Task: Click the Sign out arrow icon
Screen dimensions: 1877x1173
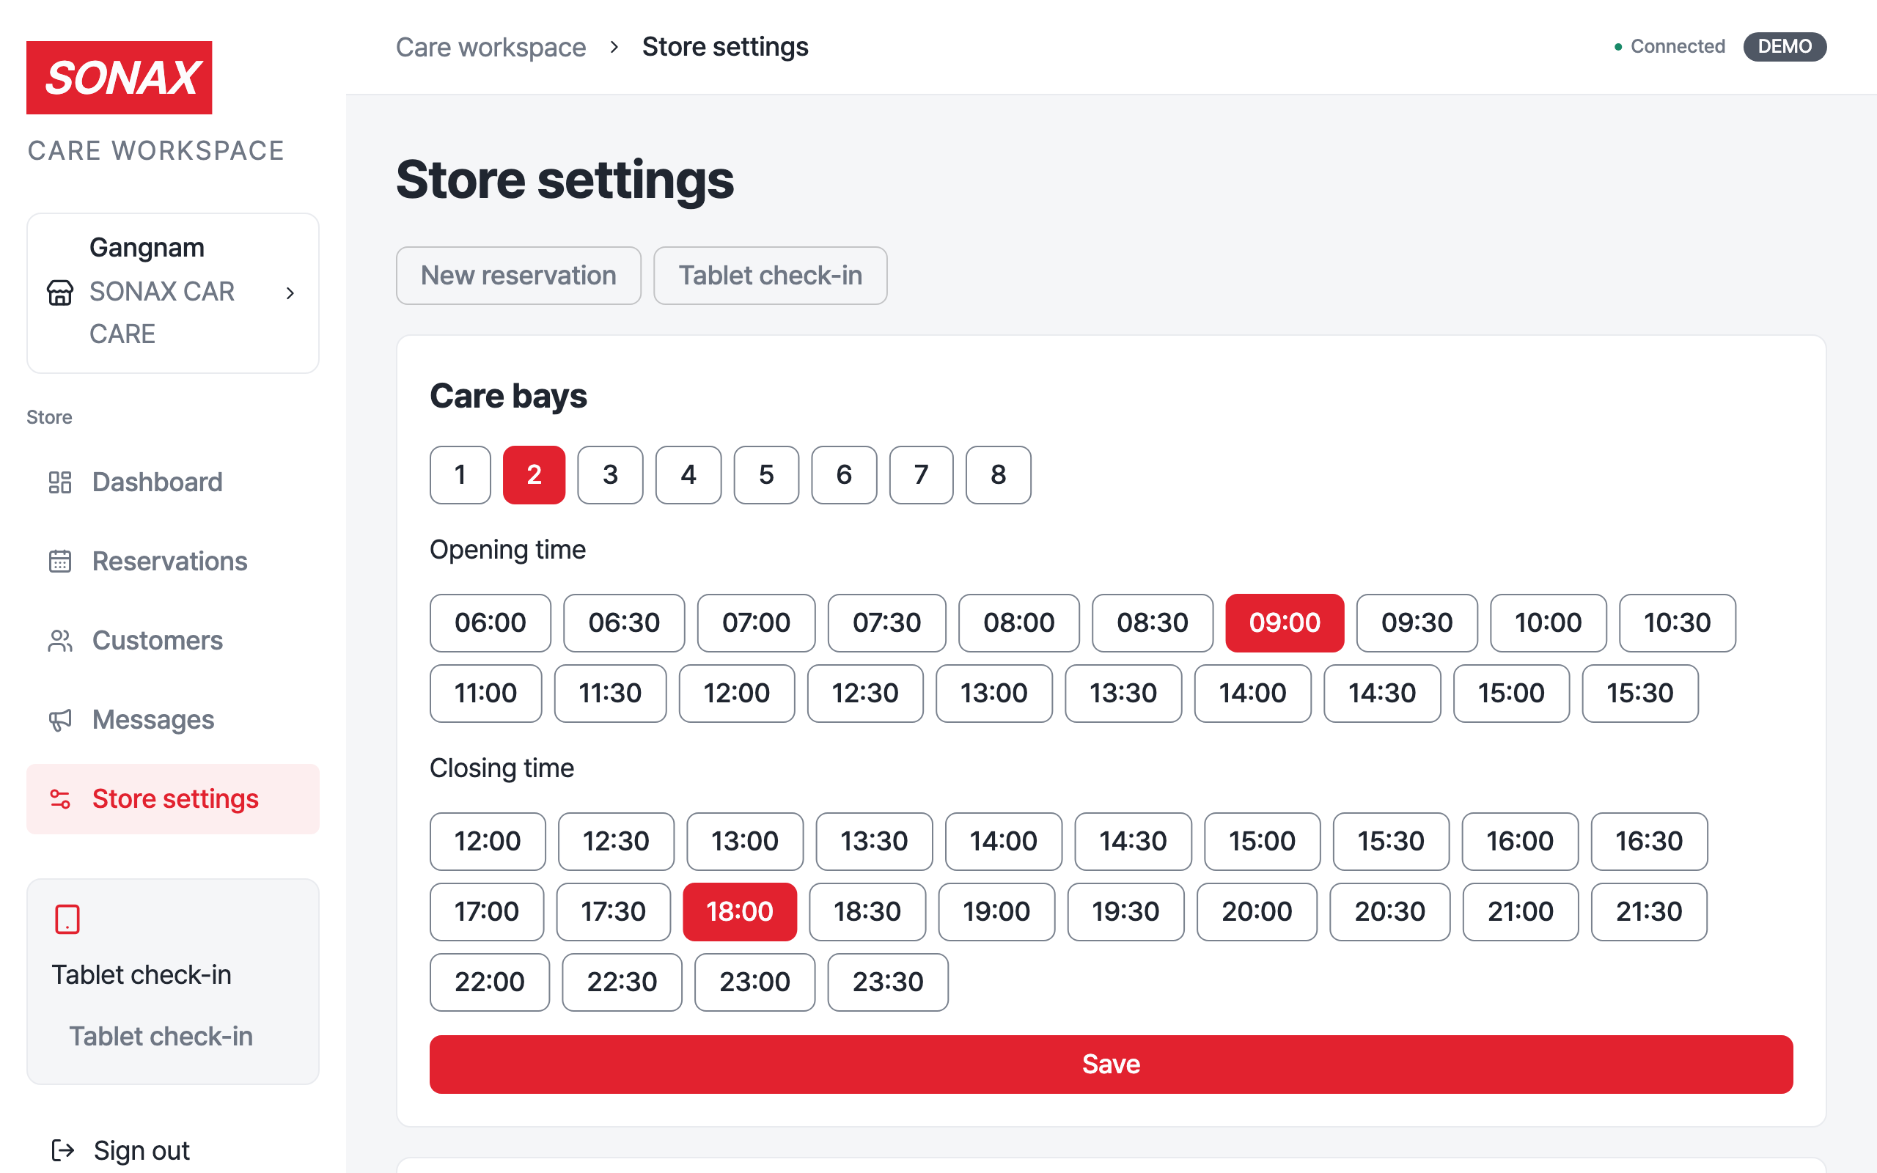Action: tap(63, 1150)
